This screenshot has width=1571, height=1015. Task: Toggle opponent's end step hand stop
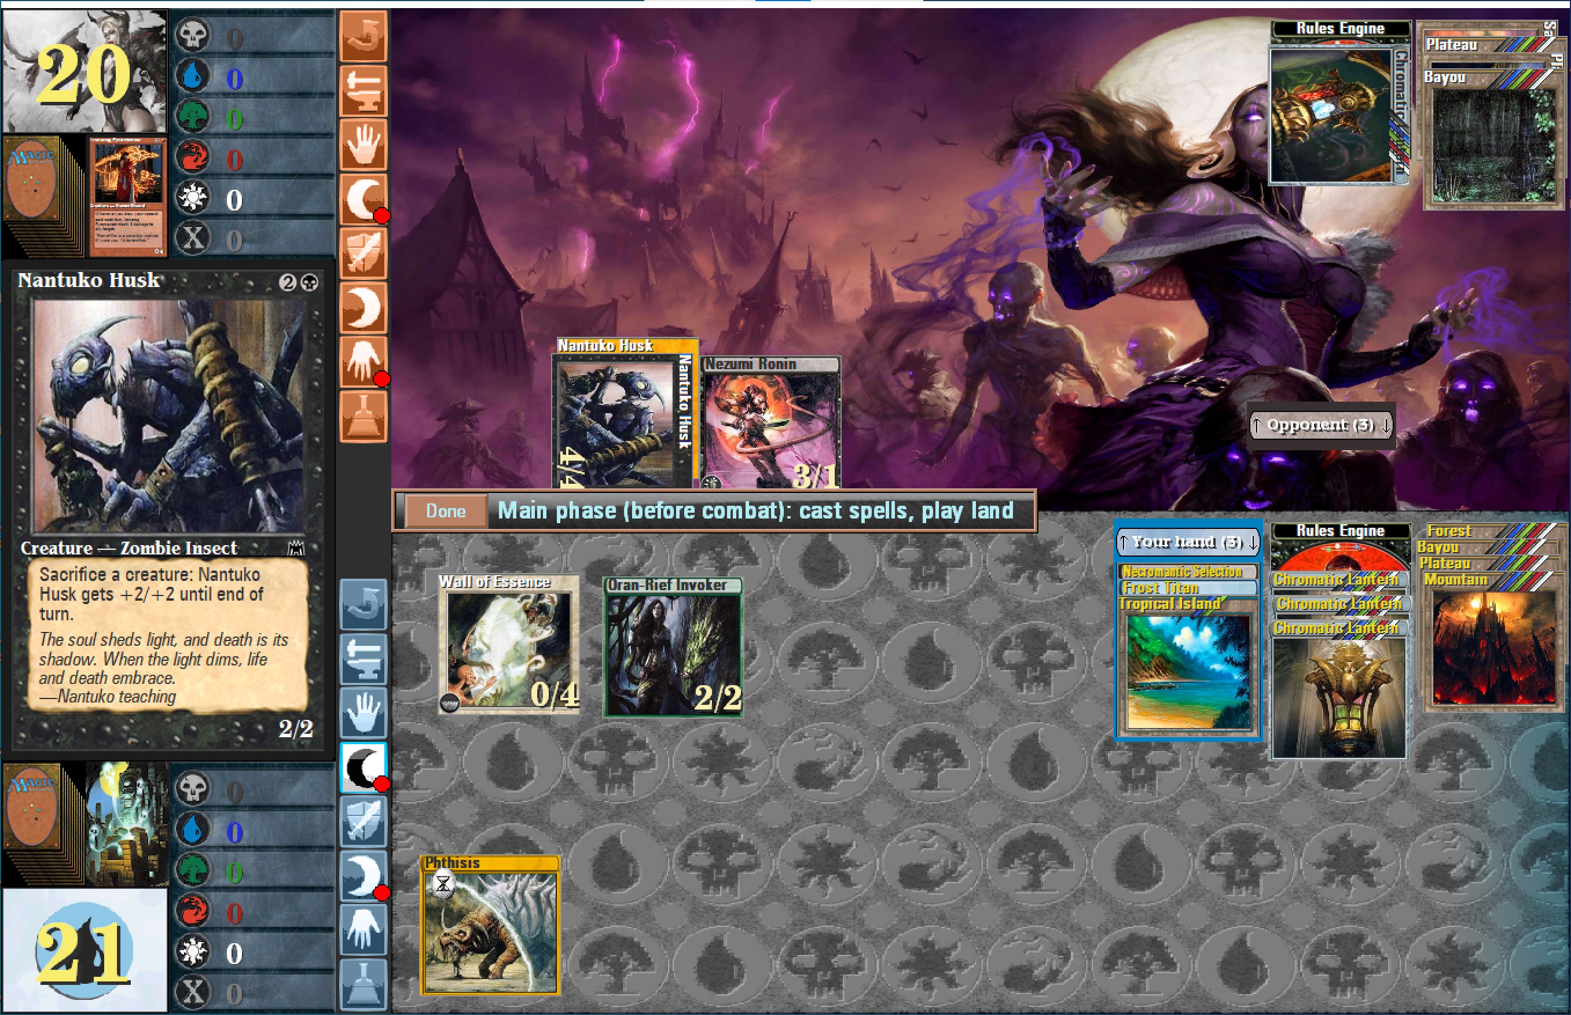point(364,361)
